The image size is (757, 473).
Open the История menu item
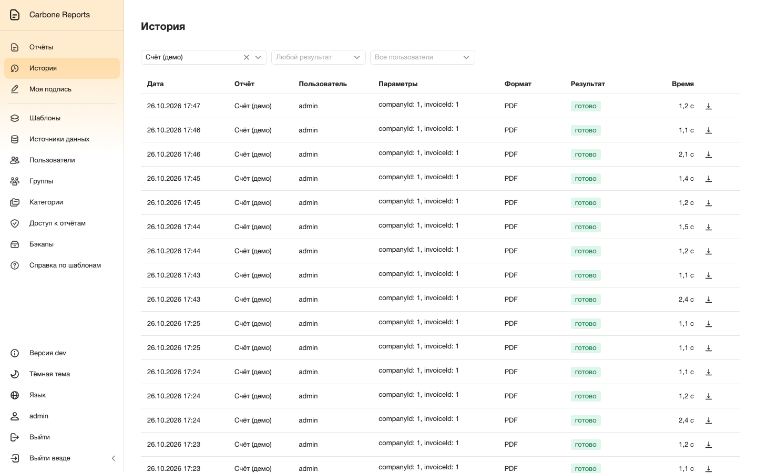click(x=62, y=68)
